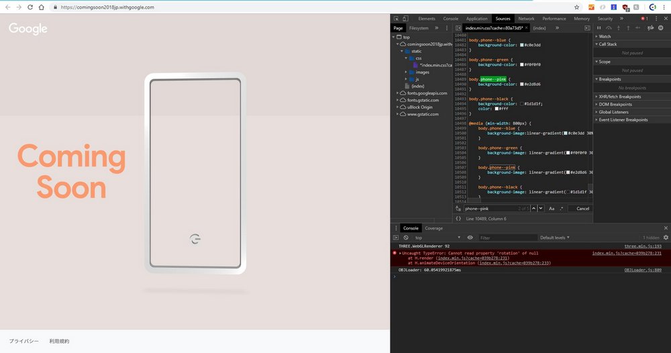671x353 pixels.
Task: Cancel the source search
Action: 582,208
